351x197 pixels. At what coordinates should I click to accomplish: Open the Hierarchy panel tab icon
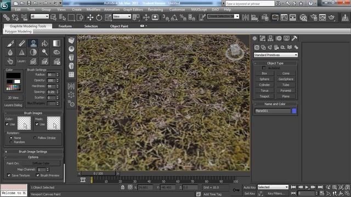270,38
